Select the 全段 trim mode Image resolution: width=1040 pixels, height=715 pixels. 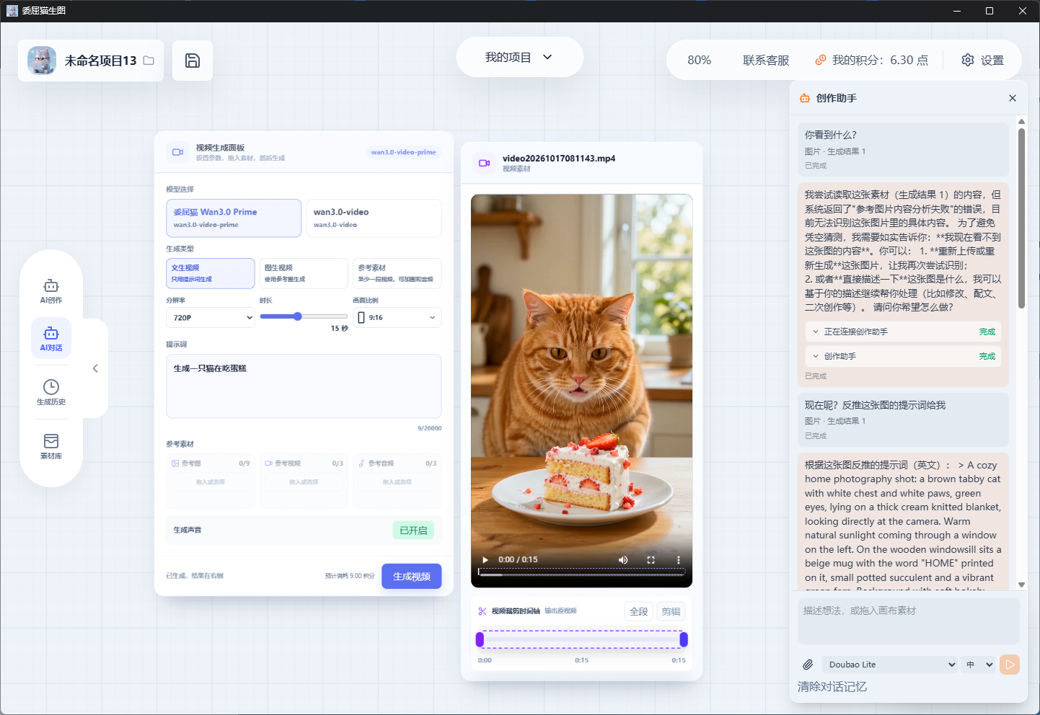pos(639,611)
